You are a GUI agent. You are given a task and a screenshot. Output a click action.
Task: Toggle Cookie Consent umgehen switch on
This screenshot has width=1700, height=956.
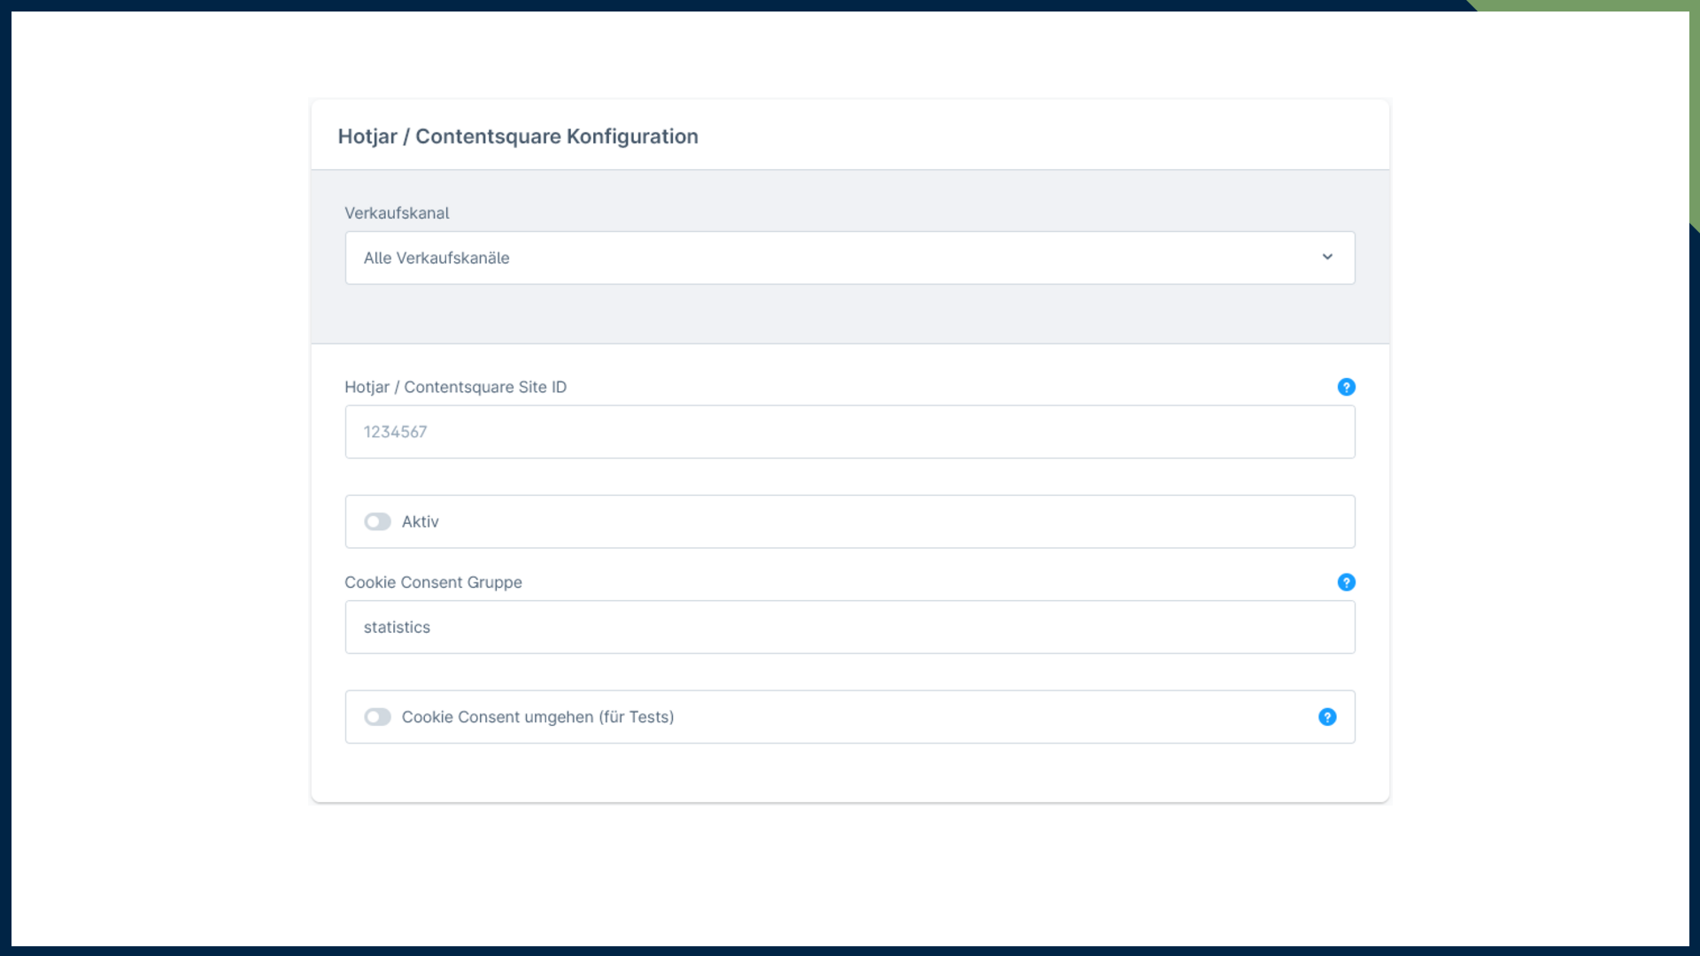(x=378, y=717)
